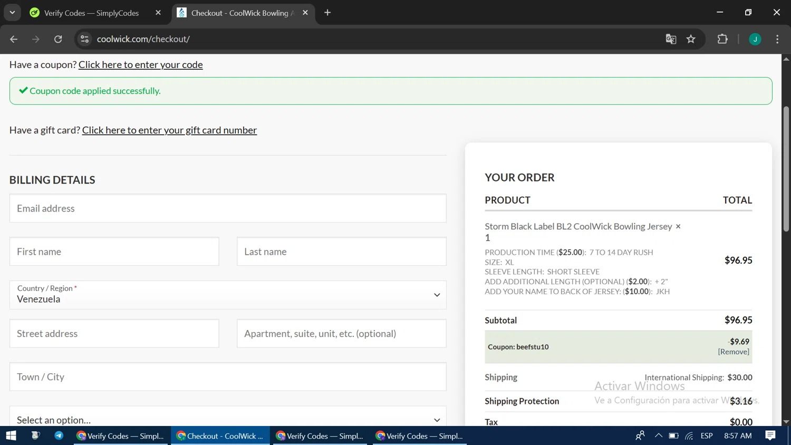Open the Windows Start menu
Viewport: 791px width, 445px height.
11,436
